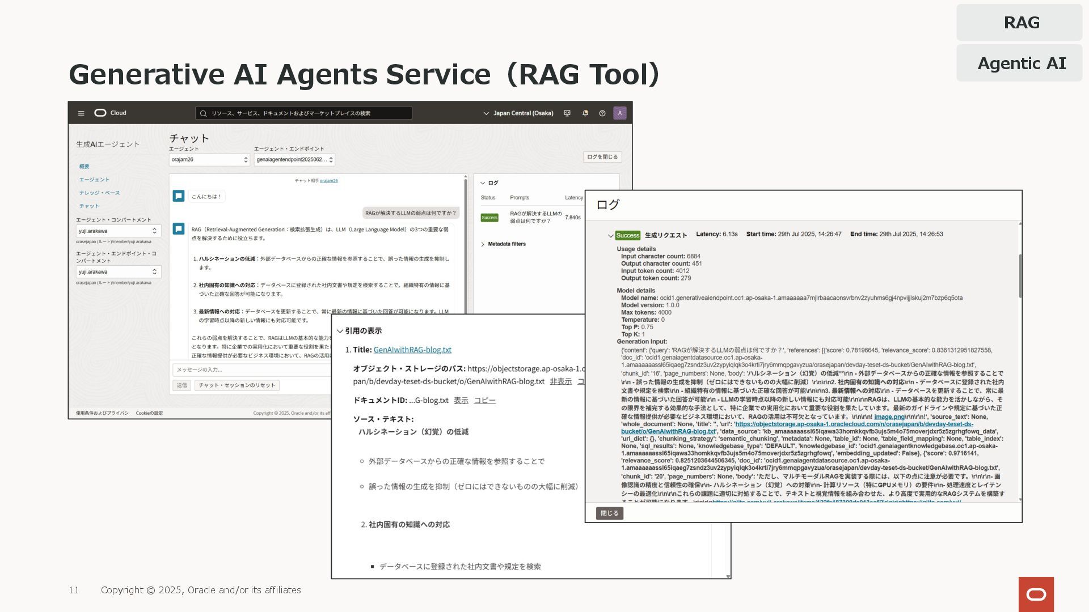Viewport: 1089px width, 612px height.
Task: Click 表示 link beside ドキュメントID
Action: (x=461, y=401)
